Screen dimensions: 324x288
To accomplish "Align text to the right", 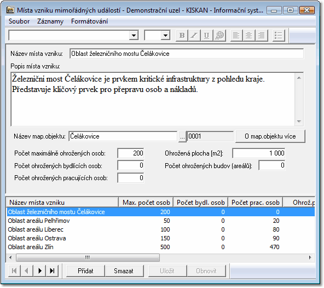I will pos(262,36).
